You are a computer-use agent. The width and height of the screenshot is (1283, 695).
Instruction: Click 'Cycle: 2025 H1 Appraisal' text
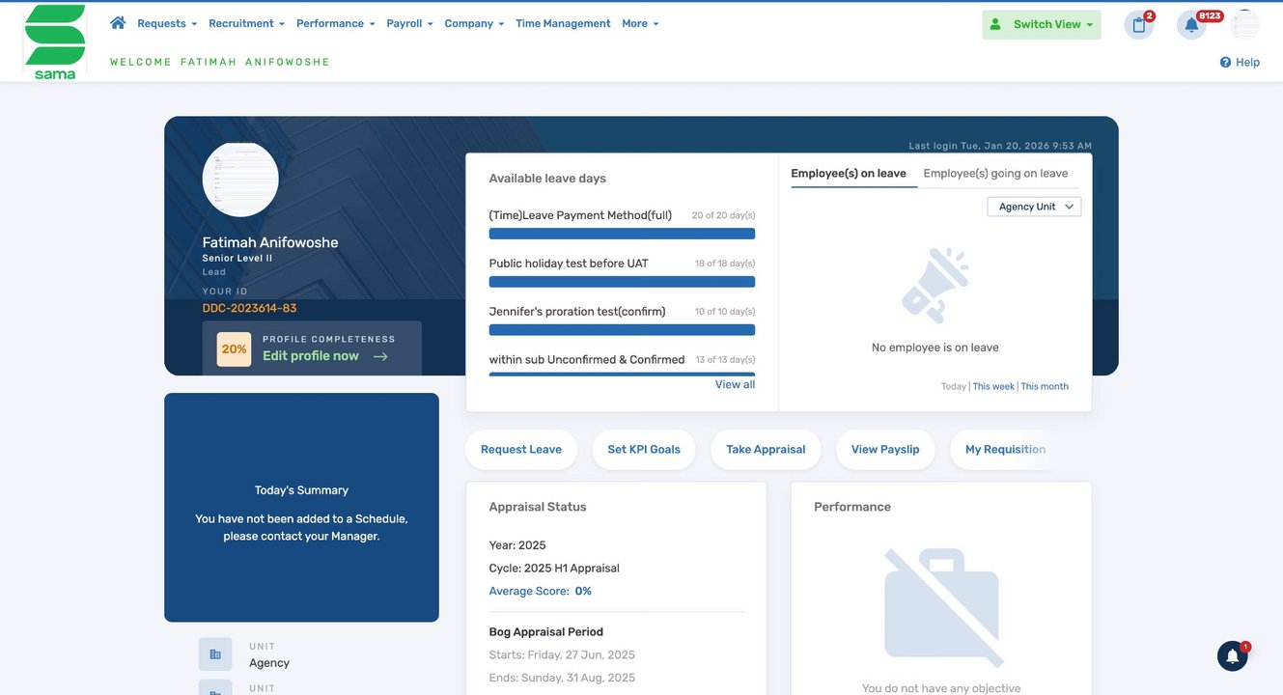tap(554, 569)
